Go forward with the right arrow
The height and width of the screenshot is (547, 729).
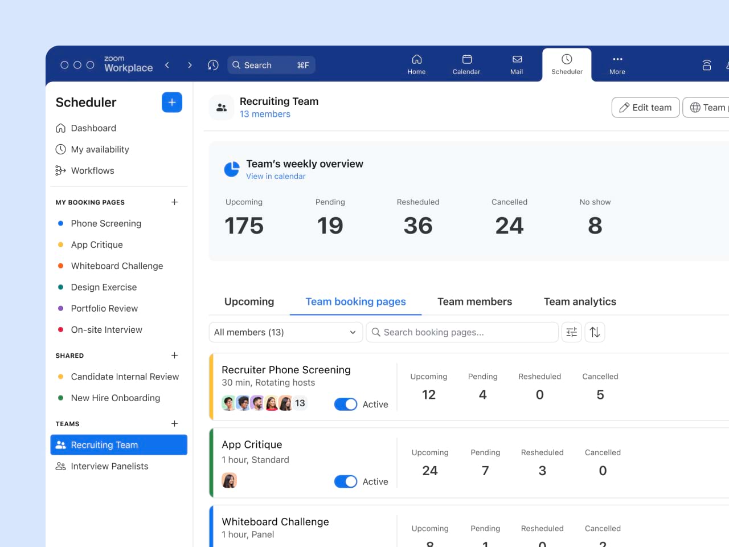(190, 65)
